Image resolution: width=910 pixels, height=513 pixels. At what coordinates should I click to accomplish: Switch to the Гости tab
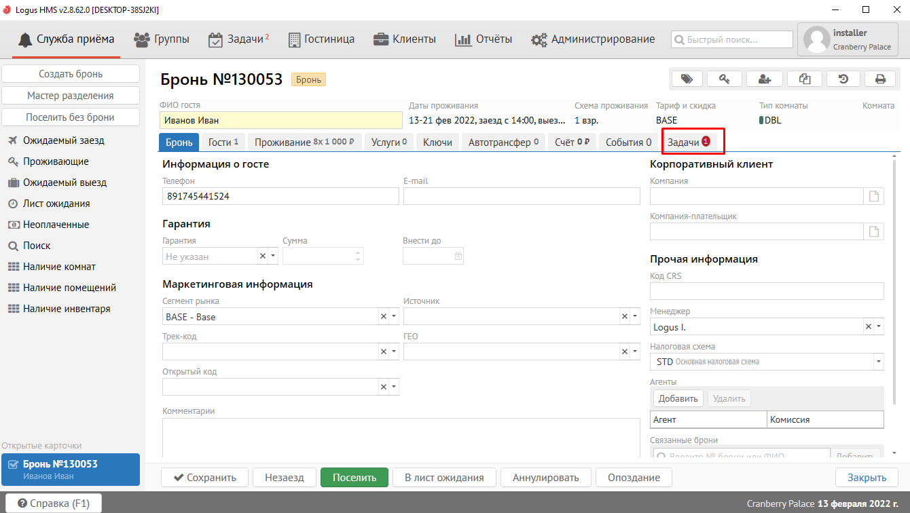[x=223, y=142]
